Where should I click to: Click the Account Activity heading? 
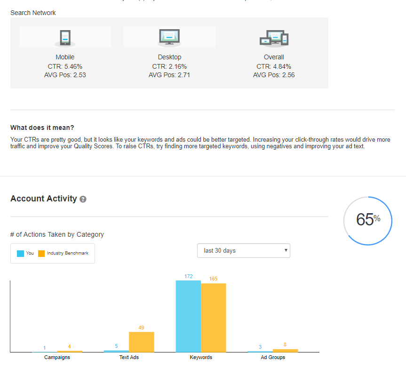43,199
